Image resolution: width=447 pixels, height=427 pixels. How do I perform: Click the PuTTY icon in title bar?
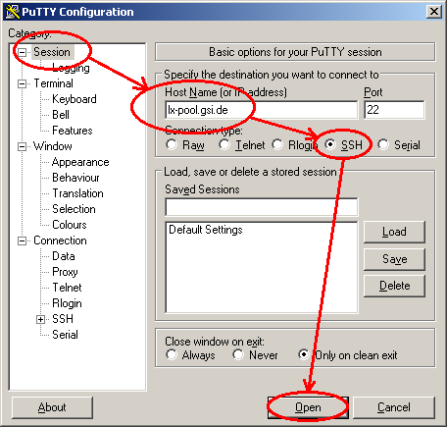[x=13, y=12]
